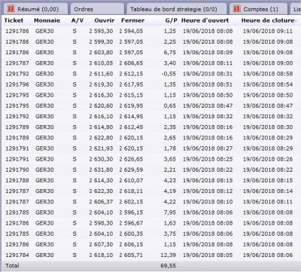The image size is (301, 272).
Task: Select ticket 1291796 row
Action: pyautogui.click(x=150, y=84)
